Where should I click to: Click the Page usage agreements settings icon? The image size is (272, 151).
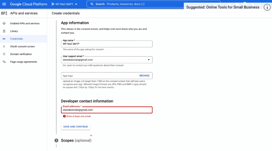[x=4, y=62]
